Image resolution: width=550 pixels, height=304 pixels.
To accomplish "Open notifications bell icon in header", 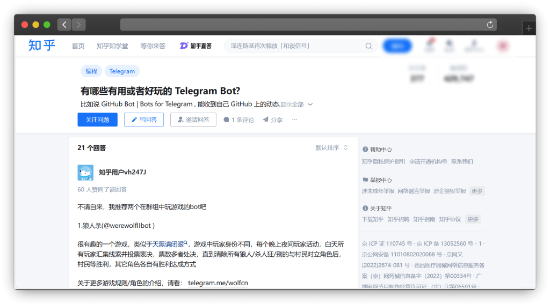I will pos(430,45).
